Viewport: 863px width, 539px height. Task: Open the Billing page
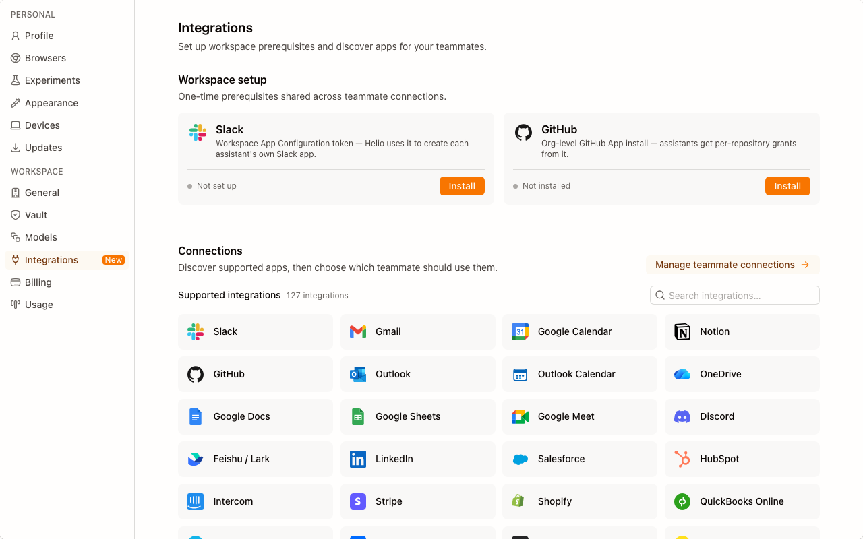click(x=67, y=282)
